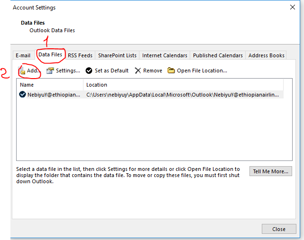Click the Settings toolbar icon
This screenshot has width=304, height=240.
click(50, 71)
